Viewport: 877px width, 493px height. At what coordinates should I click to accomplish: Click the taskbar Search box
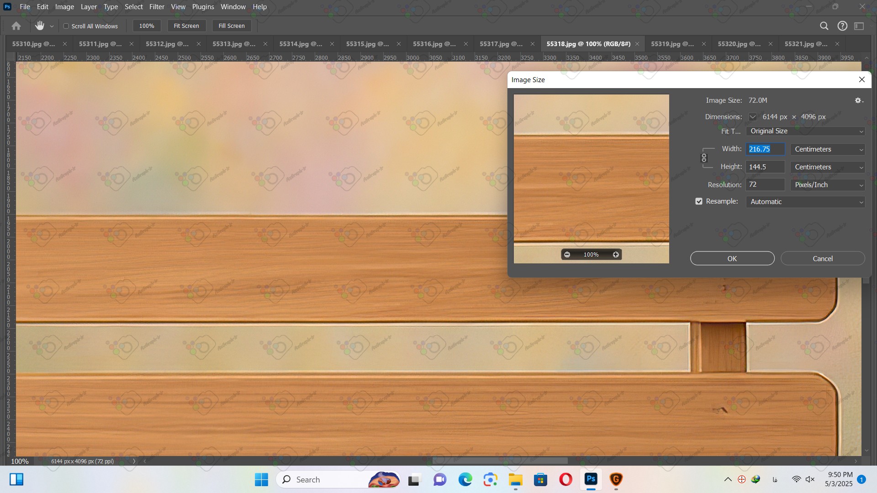[x=338, y=480]
